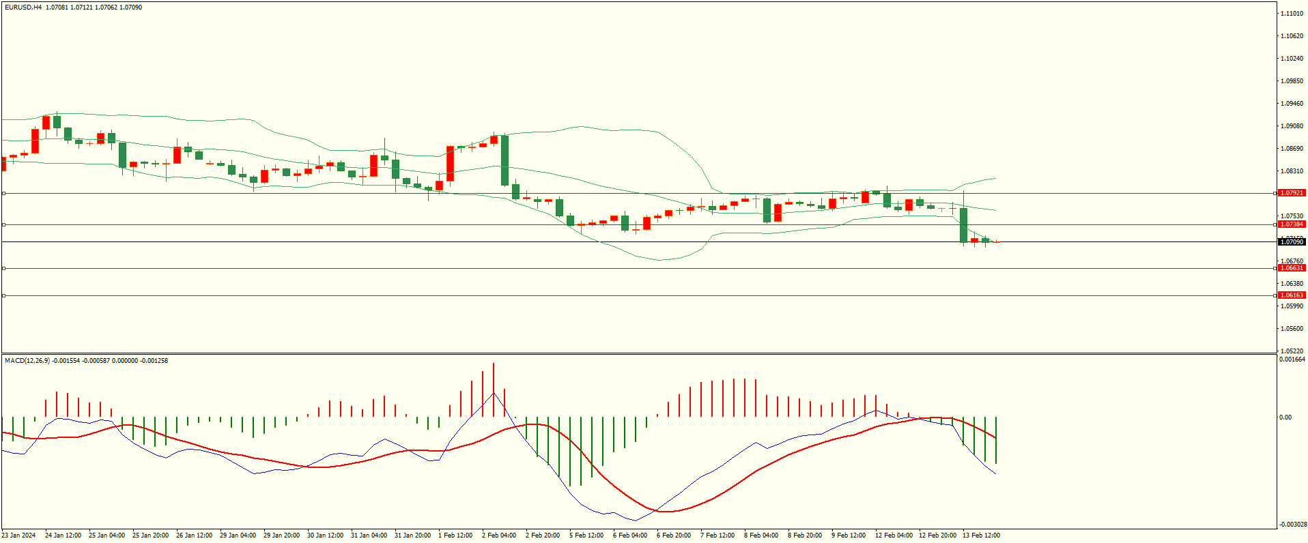Image resolution: width=1308 pixels, height=543 pixels.
Task: Click the 1.10240 price axis value
Action: pos(1292,59)
